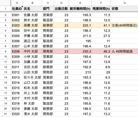Select row 21 header
Viewport: 138px width, 117px height.
pyautogui.click(x=5, y=114)
